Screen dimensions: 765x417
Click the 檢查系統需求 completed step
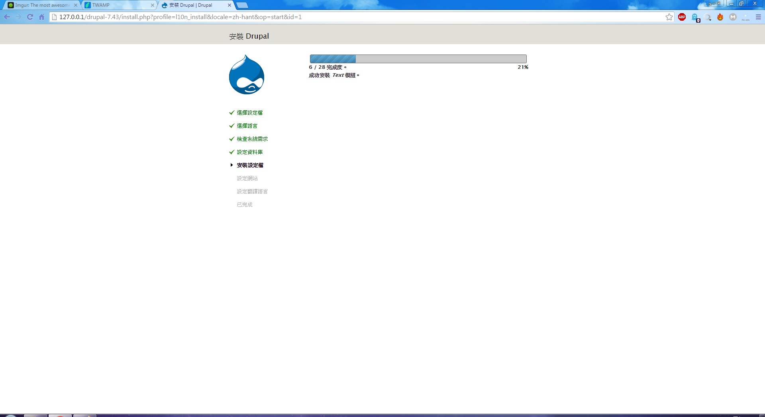click(x=252, y=139)
